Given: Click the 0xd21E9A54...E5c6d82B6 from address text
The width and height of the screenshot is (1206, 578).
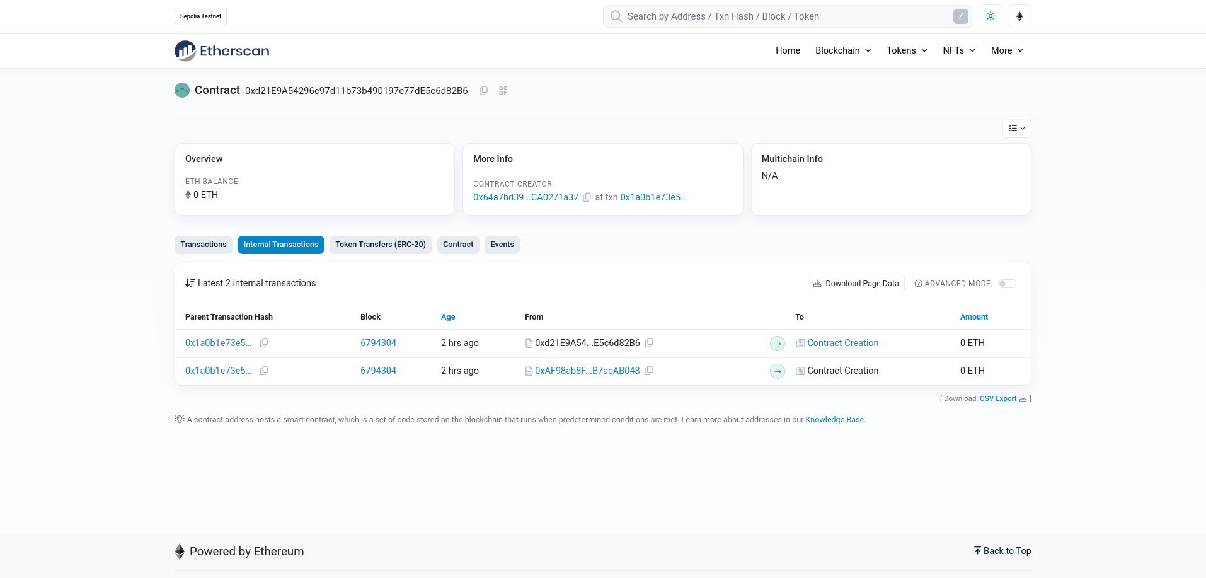Looking at the screenshot, I should (x=587, y=343).
